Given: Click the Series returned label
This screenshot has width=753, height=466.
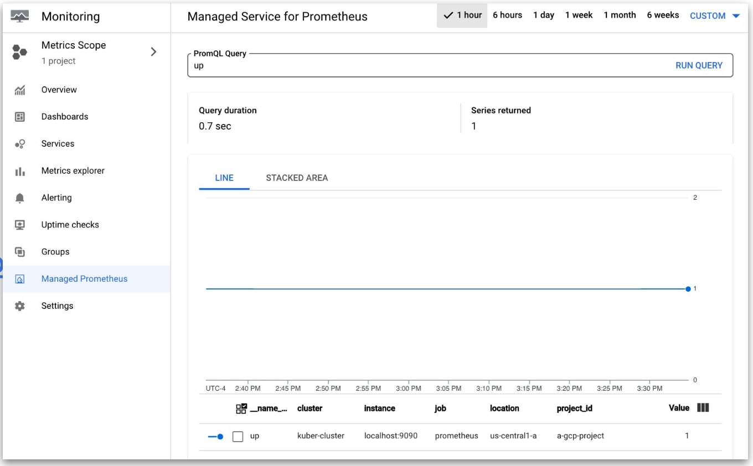Looking at the screenshot, I should [501, 111].
